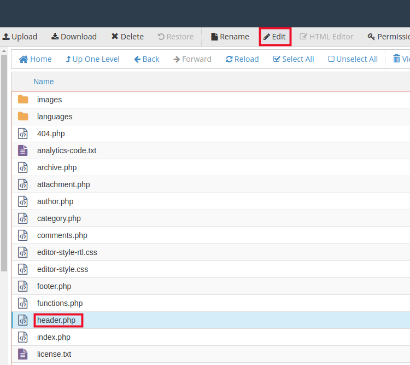Go Back to previous folder
This screenshot has height=365, width=410.
[147, 59]
